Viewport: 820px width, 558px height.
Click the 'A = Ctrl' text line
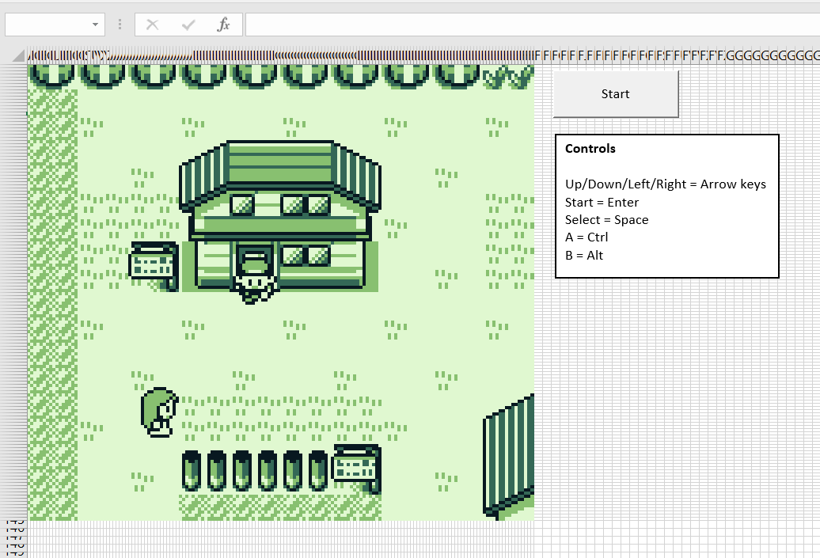[587, 237]
